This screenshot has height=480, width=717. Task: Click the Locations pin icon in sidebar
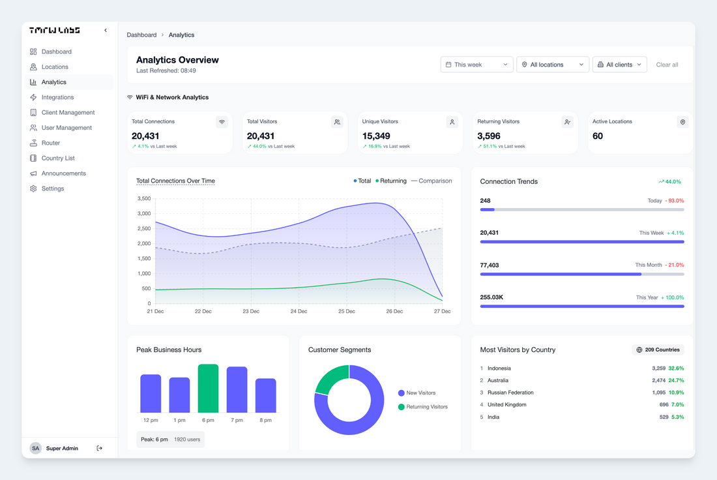[33, 67]
